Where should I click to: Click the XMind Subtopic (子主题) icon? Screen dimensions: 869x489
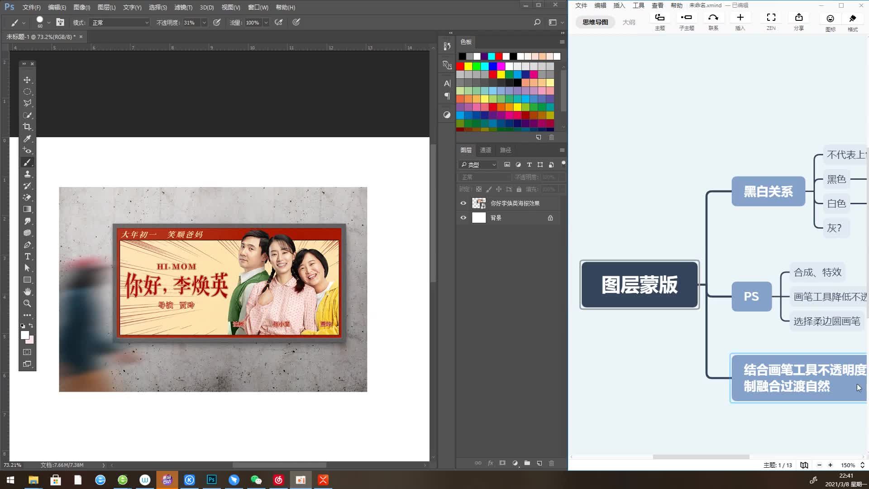point(687,21)
